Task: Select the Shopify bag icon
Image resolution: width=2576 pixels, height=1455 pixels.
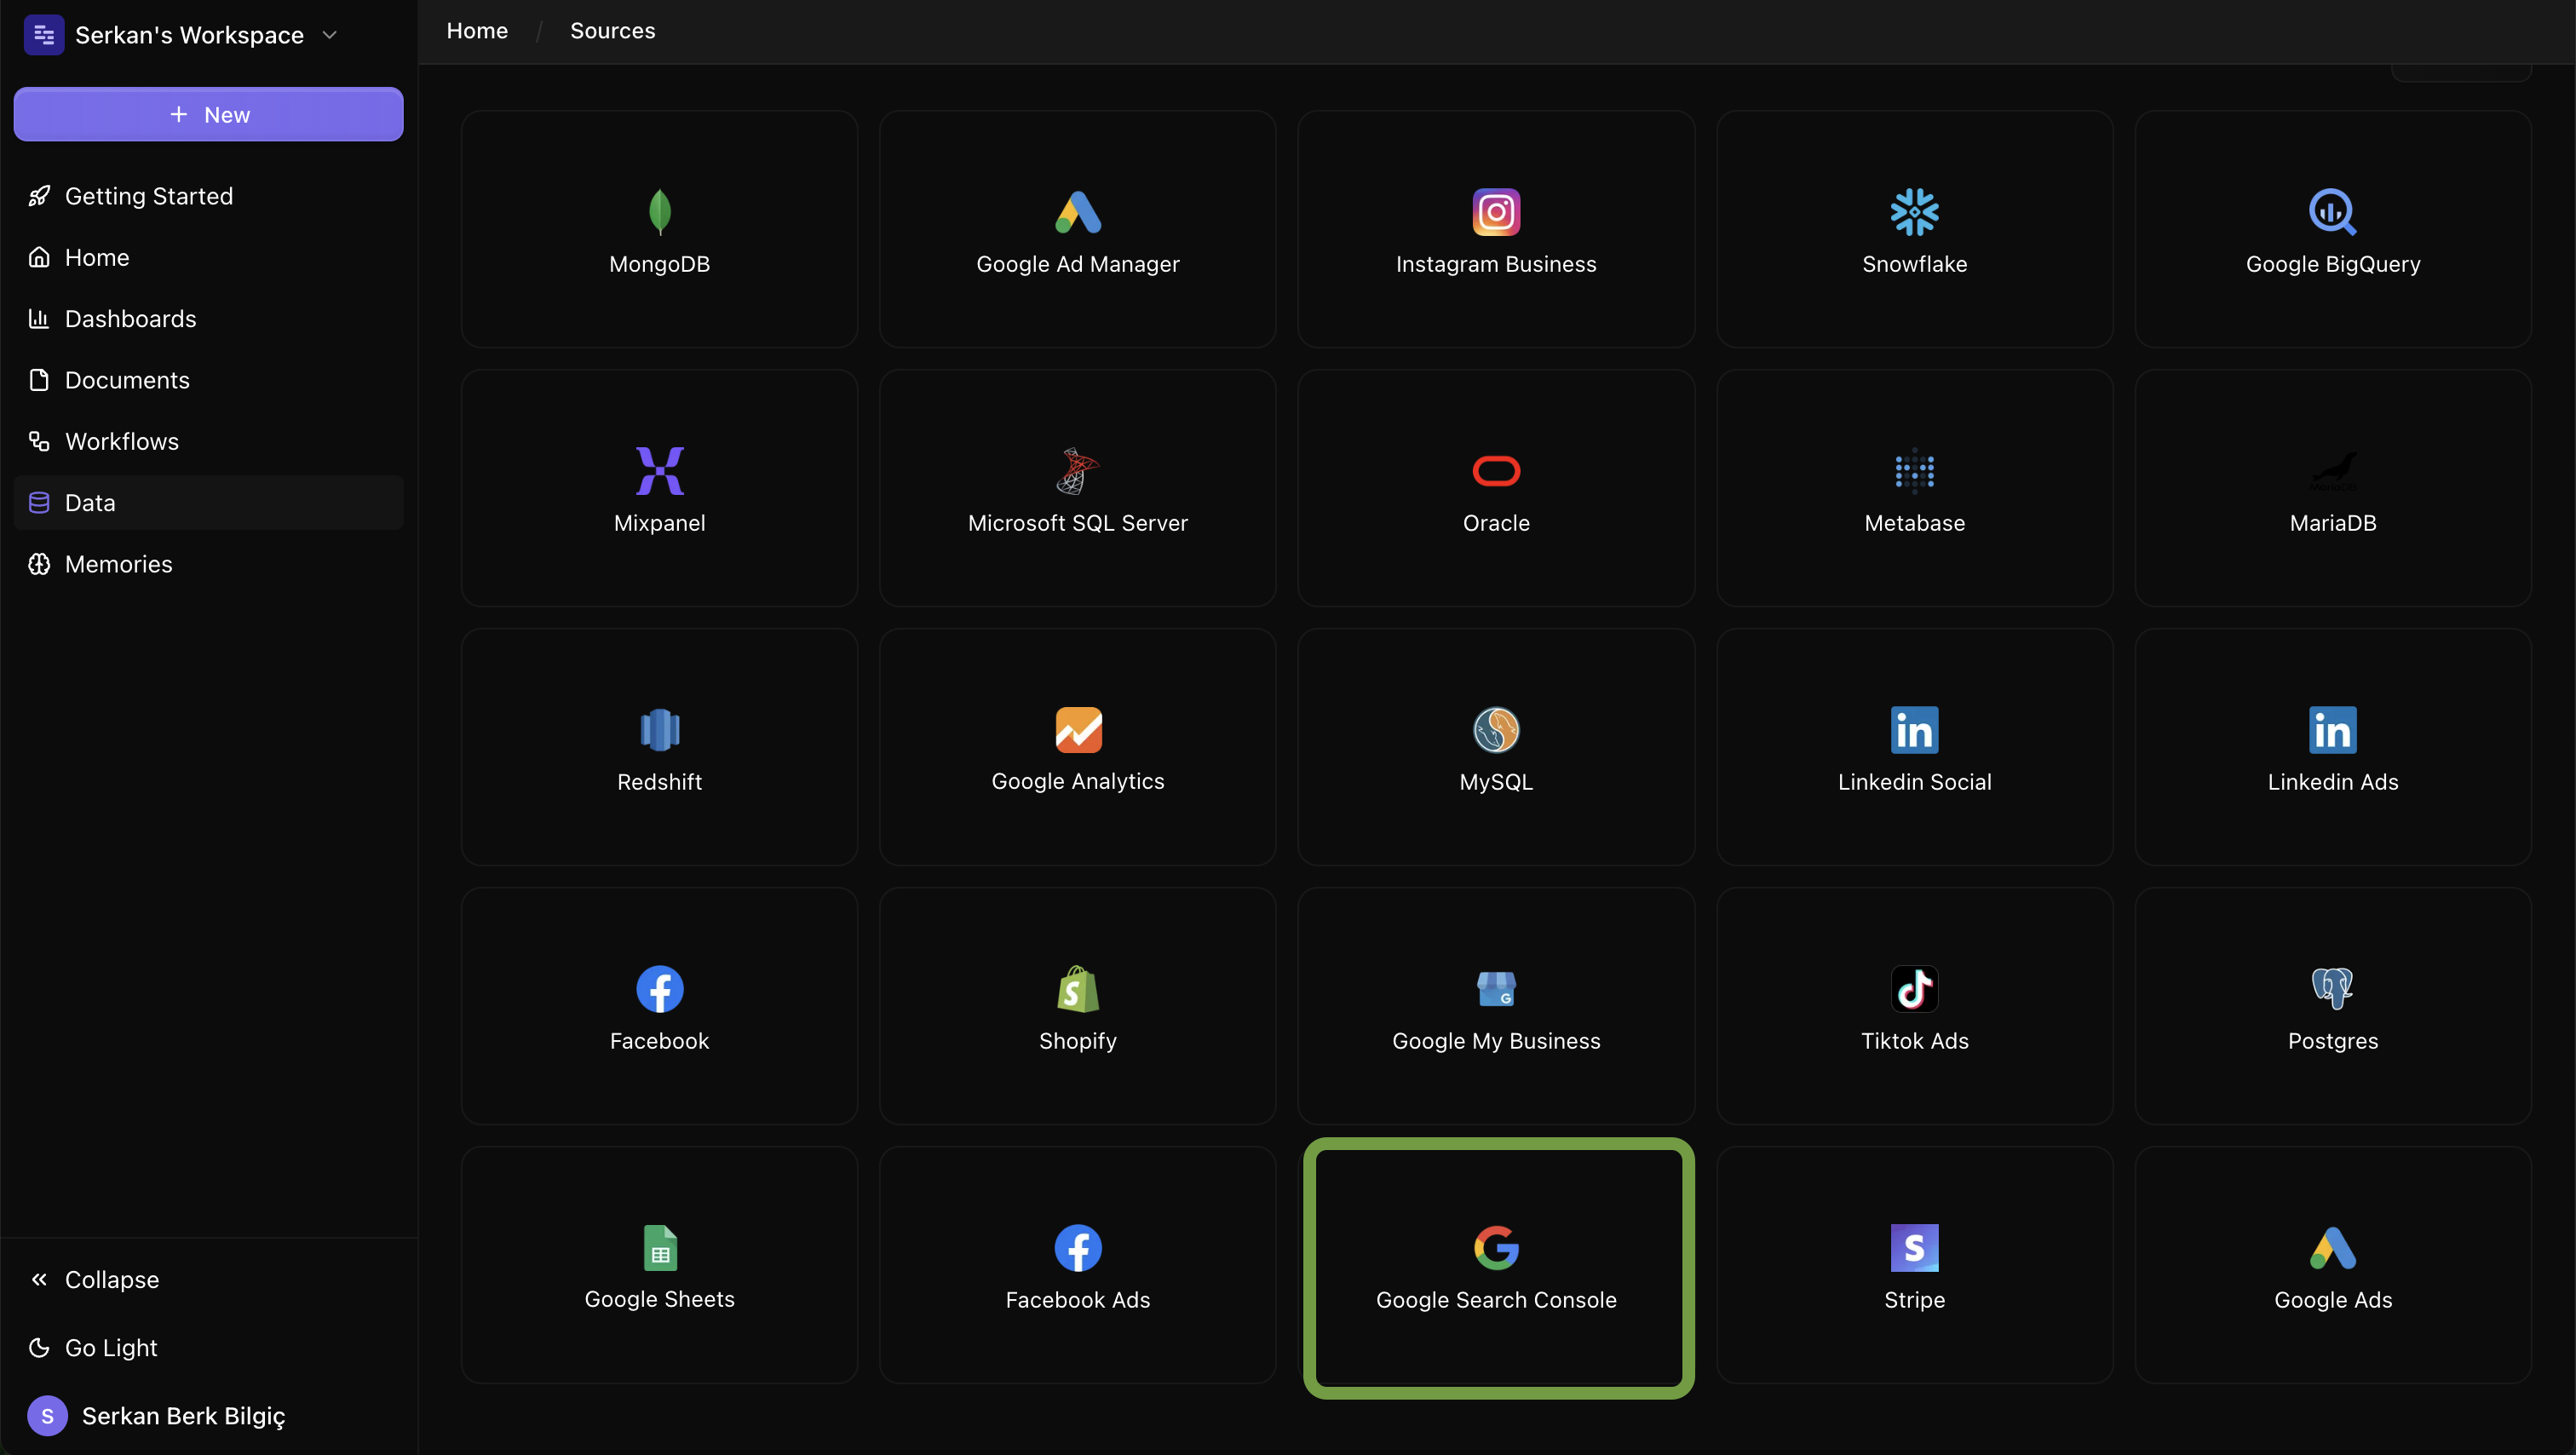Action: tap(1077, 988)
